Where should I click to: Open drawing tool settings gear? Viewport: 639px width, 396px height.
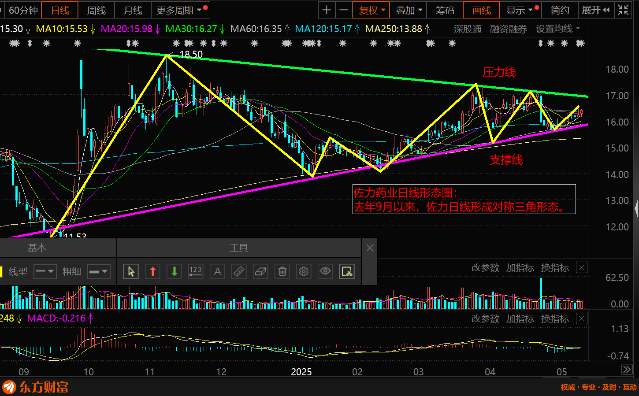click(x=304, y=271)
